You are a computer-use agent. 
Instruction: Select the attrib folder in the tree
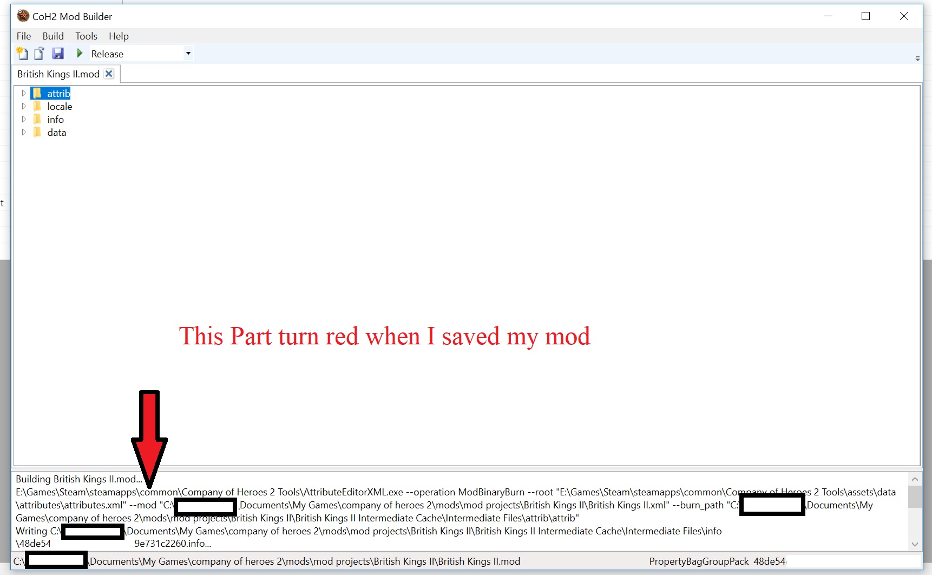point(58,93)
